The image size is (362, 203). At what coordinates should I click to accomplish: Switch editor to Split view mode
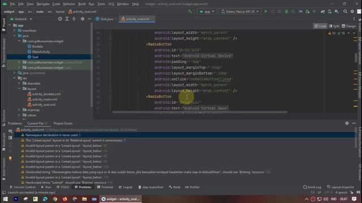[x=334, y=26]
